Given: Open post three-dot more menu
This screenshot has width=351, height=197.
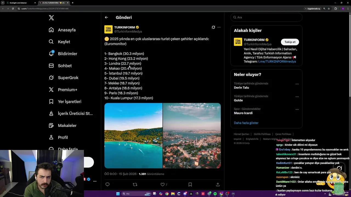Looking at the screenshot, I should 219,27.
